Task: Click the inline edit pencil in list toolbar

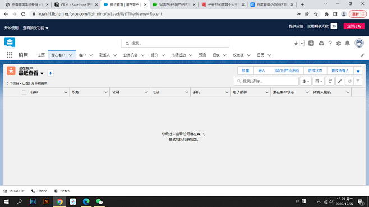Action: (x=340, y=81)
